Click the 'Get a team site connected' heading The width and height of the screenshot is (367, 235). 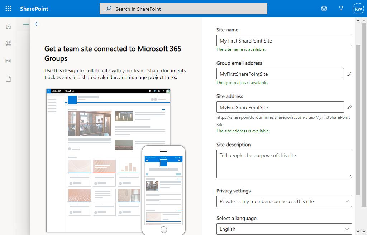pyautogui.click(x=113, y=54)
